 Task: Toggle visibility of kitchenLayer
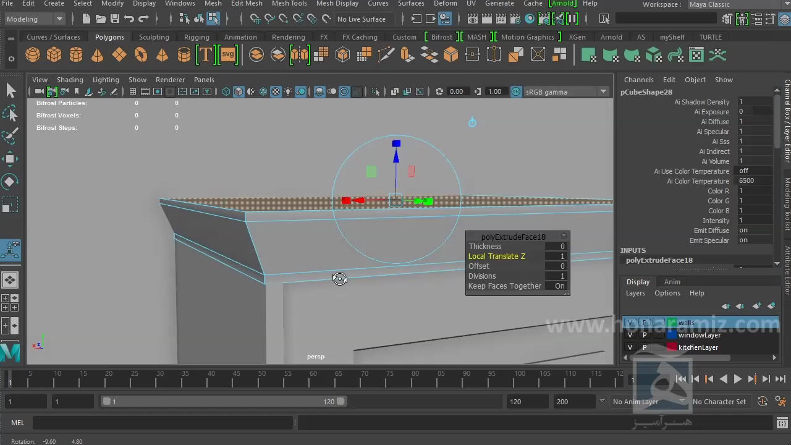click(630, 347)
